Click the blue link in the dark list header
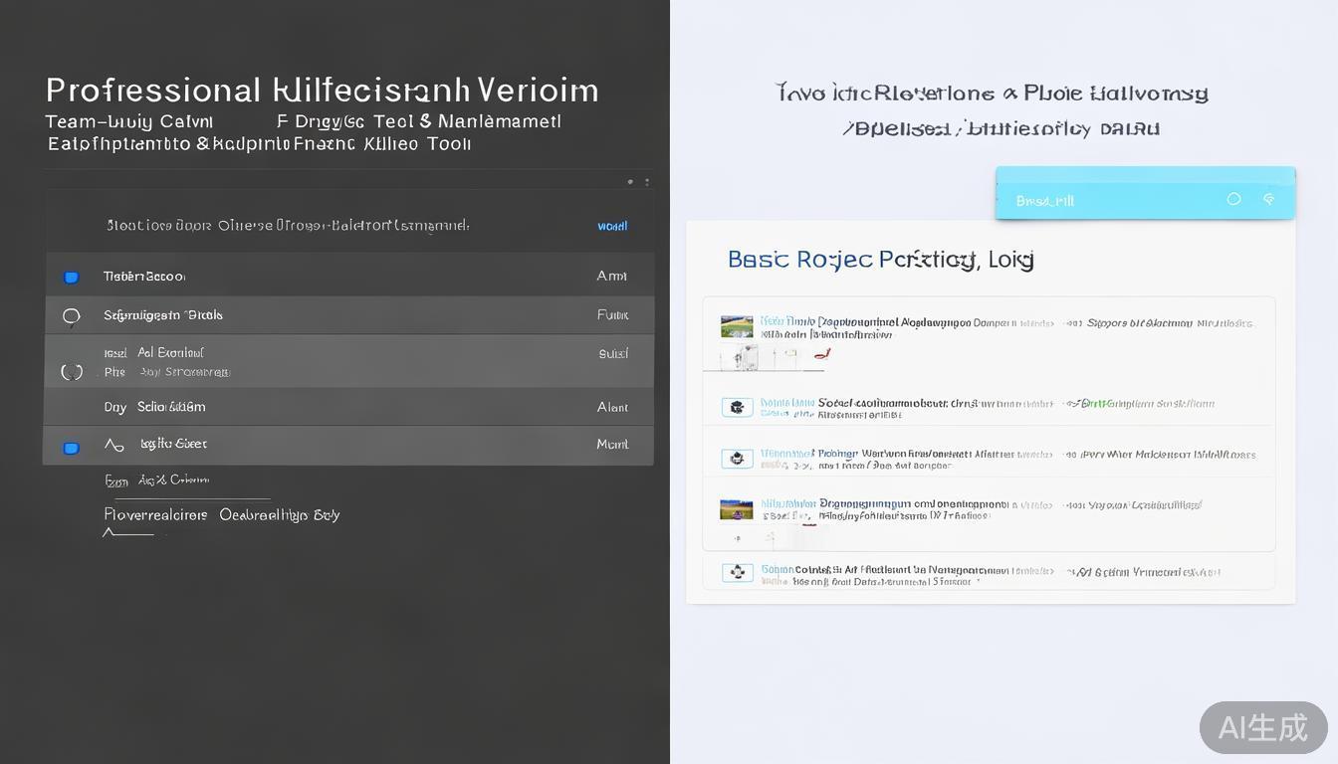1338x764 pixels. pos(612,226)
